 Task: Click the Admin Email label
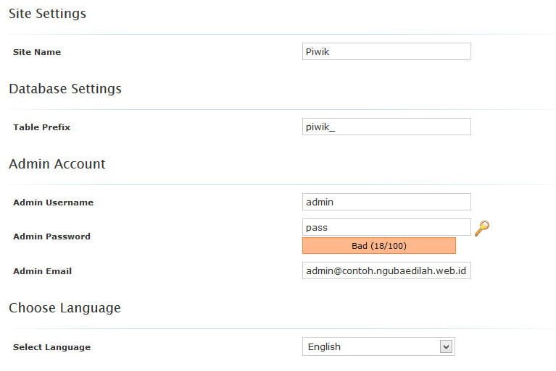(42, 271)
